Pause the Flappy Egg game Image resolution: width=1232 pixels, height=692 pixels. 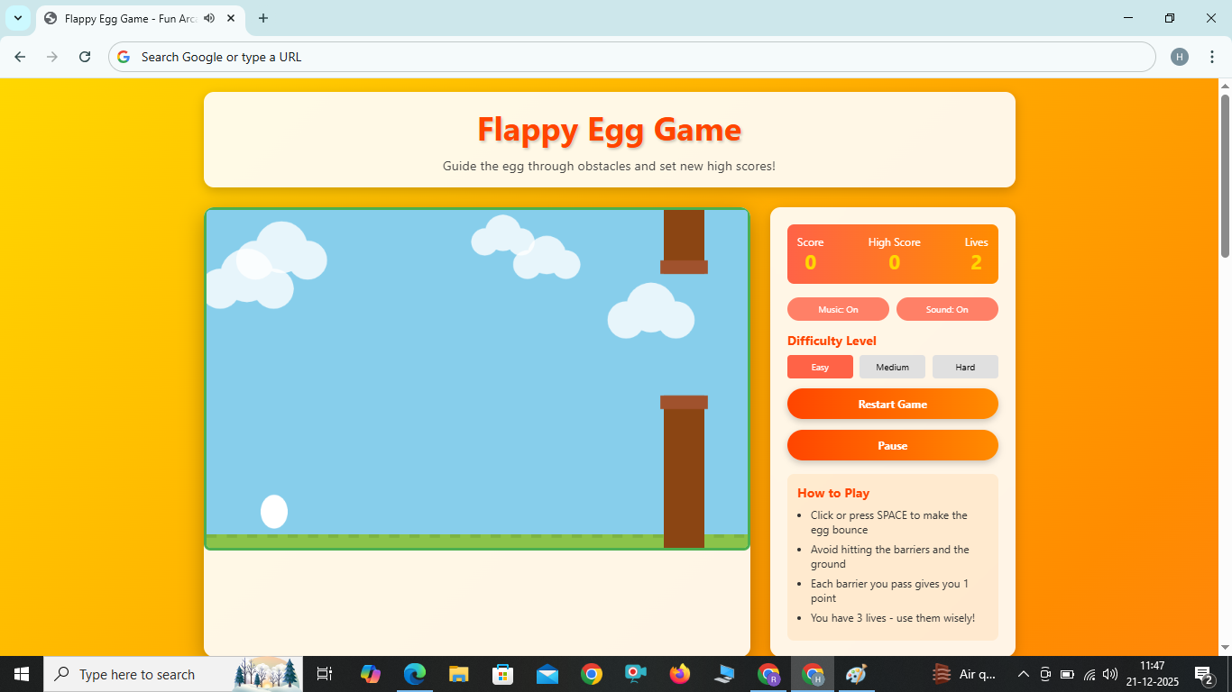click(x=892, y=445)
